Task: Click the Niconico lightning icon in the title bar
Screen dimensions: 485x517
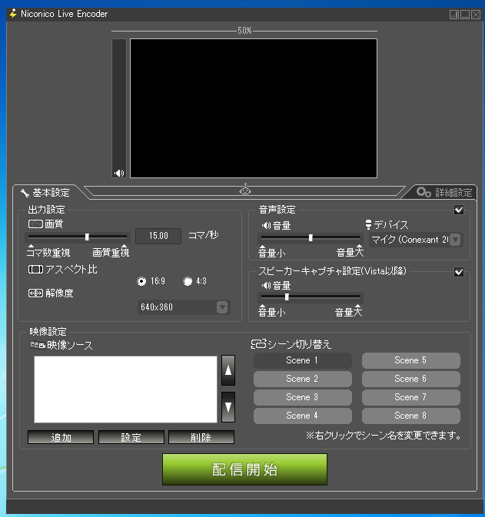Action: [13, 14]
